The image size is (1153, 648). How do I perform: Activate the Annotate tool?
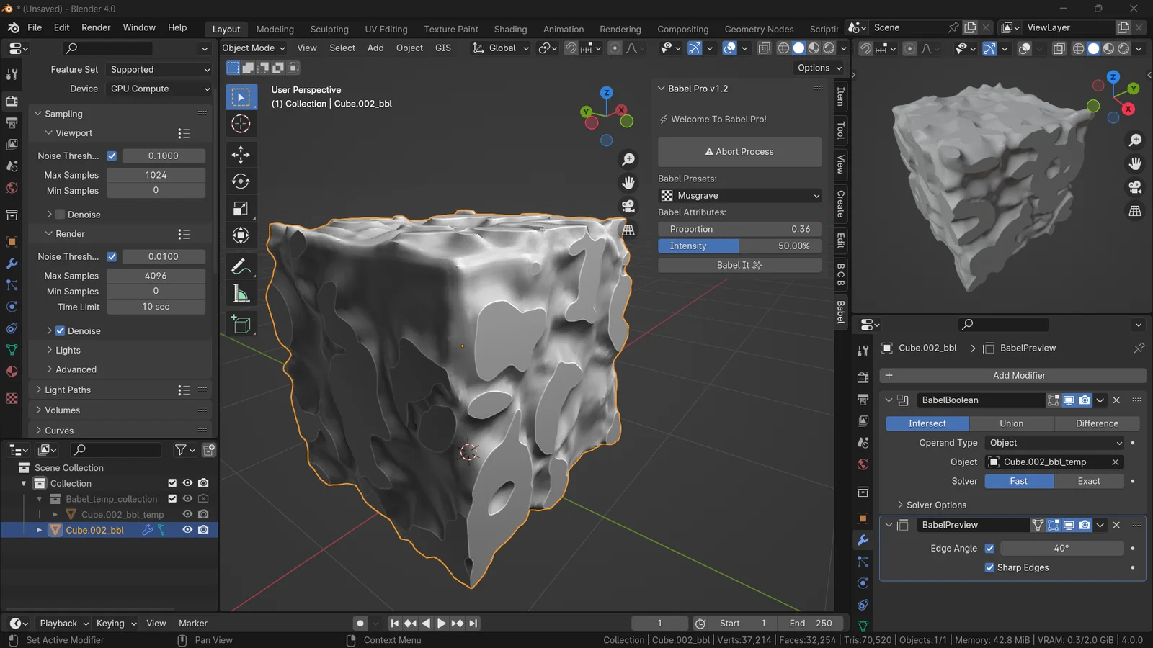pos(241,266)
